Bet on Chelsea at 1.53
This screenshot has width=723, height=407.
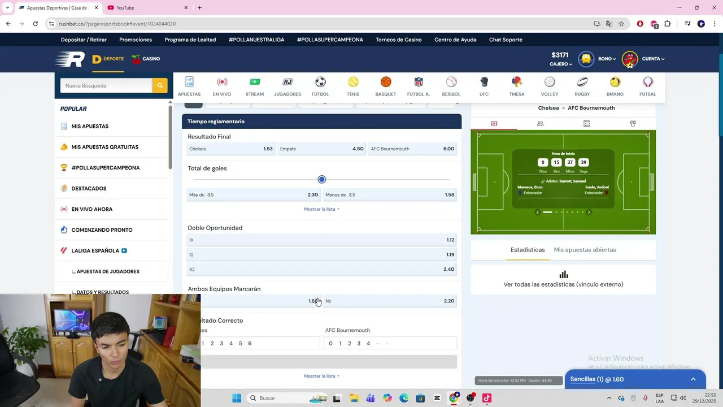tap(231, 149)
